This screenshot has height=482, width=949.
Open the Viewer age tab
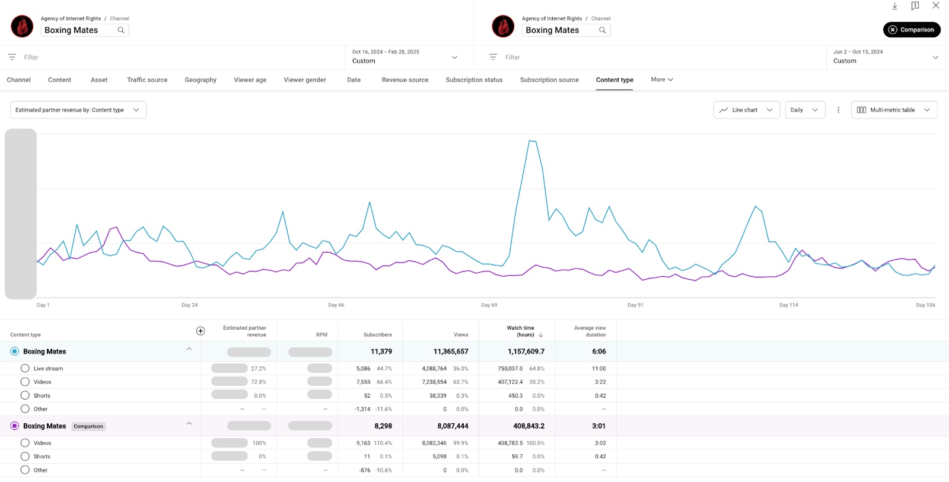tap(250, 80)
